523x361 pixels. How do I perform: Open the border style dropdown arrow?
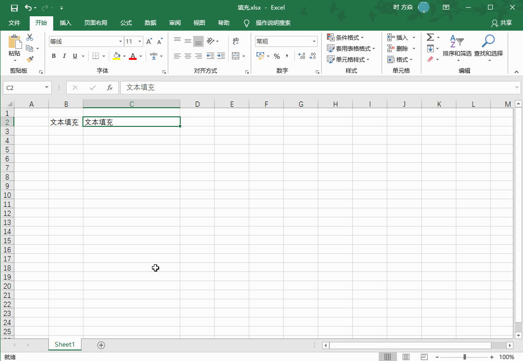[x=104, y=56]
